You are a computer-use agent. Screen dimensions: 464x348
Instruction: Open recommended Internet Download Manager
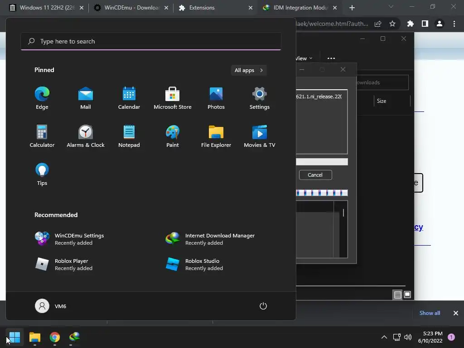(210, 239)
